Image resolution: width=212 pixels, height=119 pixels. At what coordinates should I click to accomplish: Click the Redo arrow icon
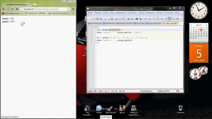coord(132,19)
